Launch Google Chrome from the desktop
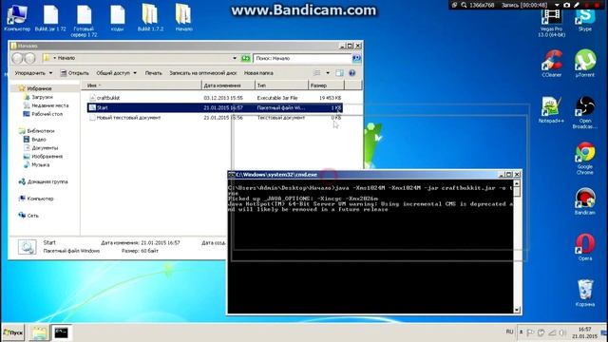This screenshot has width=608, height=342. click(585, 159)
